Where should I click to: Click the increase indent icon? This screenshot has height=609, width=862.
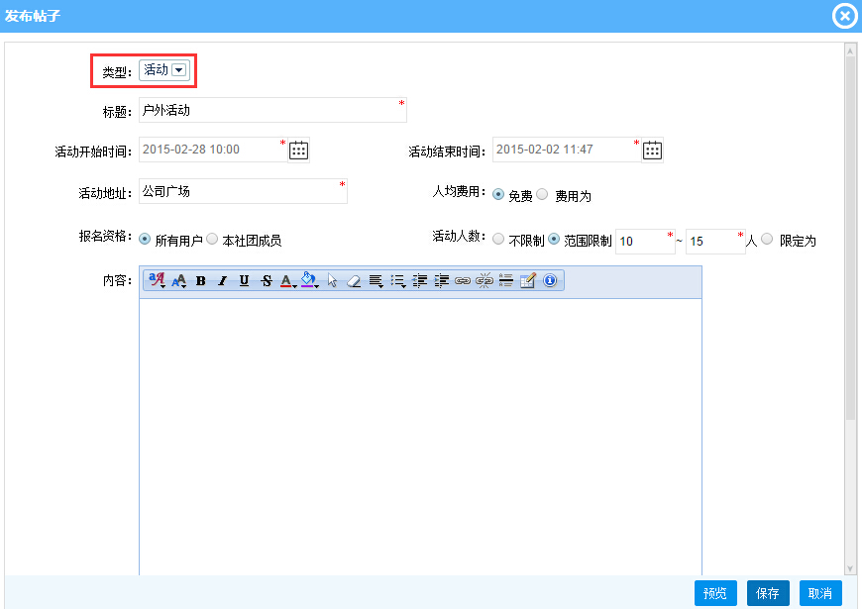[442, 281]
